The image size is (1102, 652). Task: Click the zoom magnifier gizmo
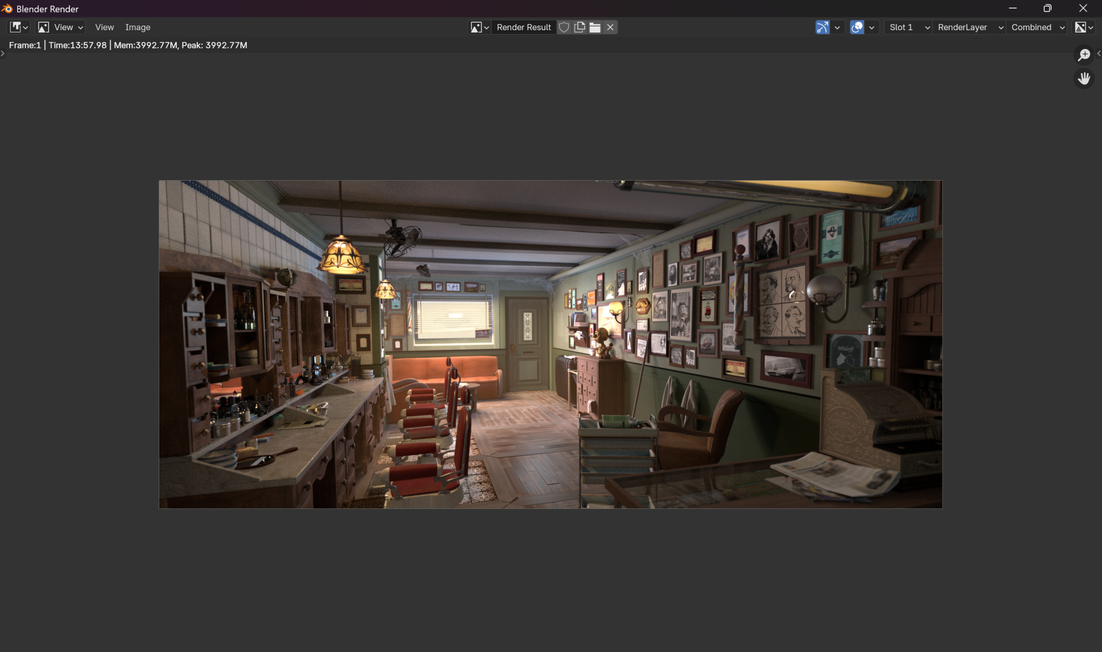pyautogui.click(x=1084, y=55)
